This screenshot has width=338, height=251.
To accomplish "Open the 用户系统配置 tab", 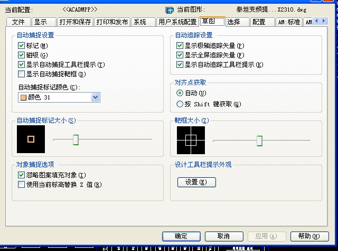I will pos(177,22).
